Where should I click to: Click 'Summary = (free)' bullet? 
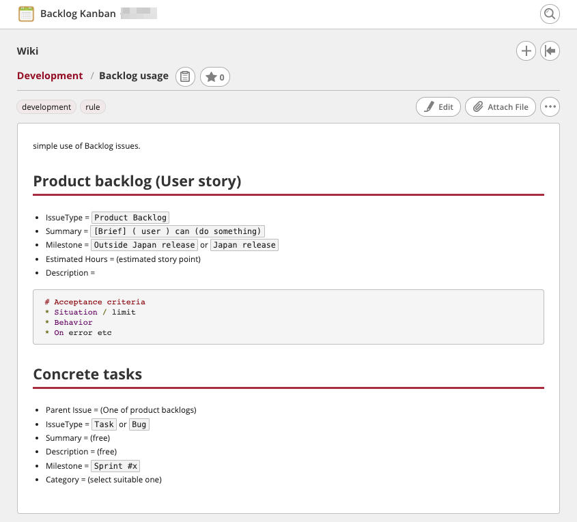pyautogui.click(x=78, y=438)
